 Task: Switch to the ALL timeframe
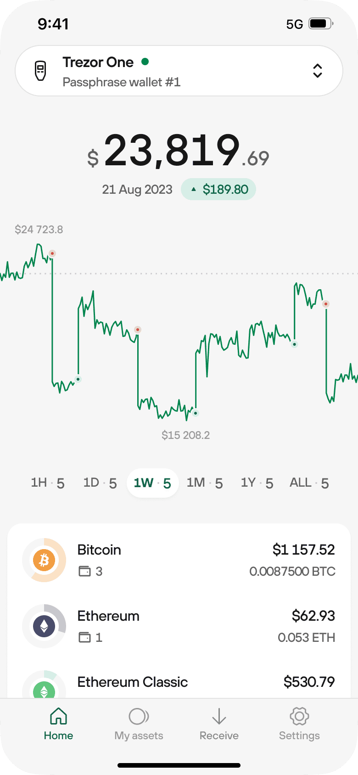[309, 483]
